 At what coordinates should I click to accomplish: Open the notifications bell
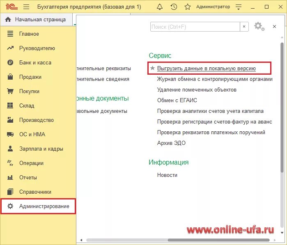[x=160, y=7]
